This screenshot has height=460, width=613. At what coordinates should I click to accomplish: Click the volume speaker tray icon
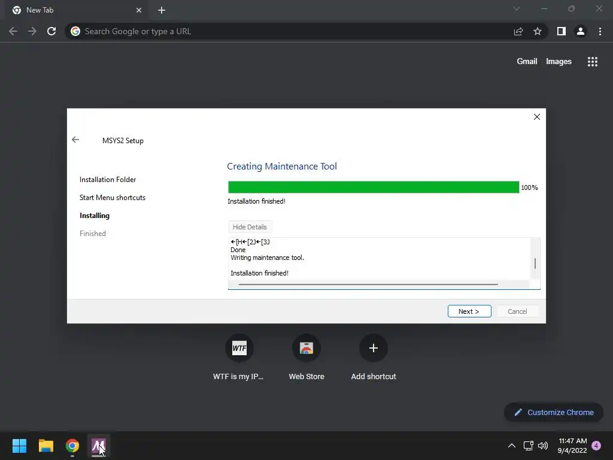[x=542, y=446]
